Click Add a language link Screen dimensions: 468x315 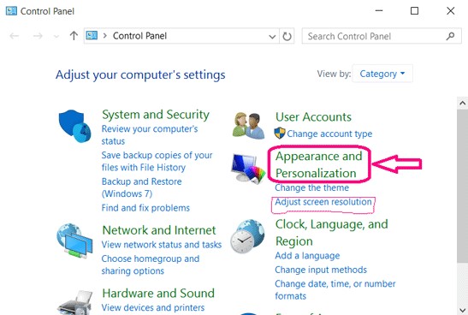pyautogui.click(x=307, y=256)
